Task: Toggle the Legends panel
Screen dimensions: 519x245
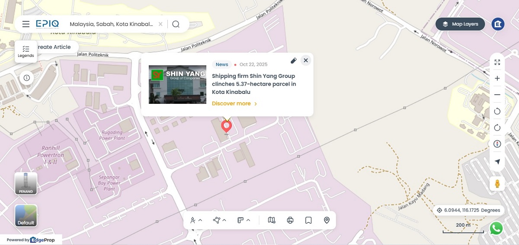Action: [x=26, y=52]
